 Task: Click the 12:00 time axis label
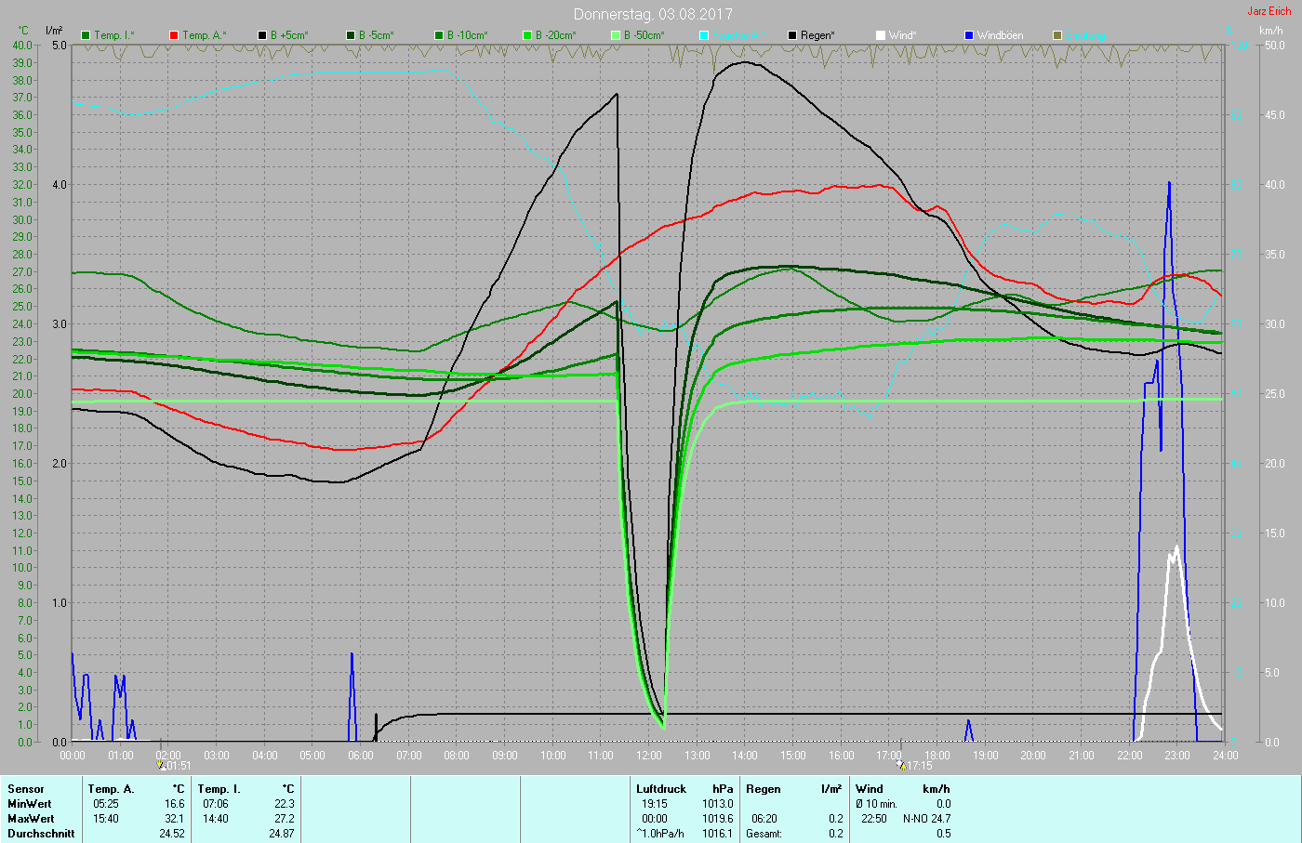click(x=648, y=756)
